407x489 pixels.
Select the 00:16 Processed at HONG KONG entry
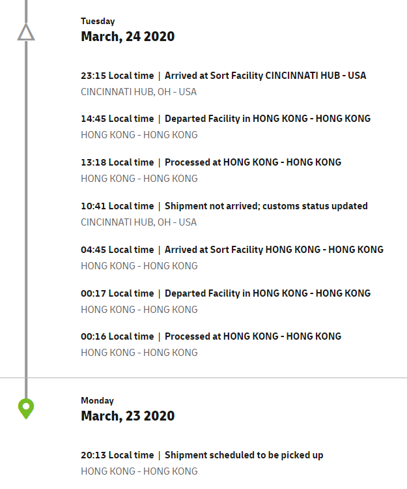[253, 336]
